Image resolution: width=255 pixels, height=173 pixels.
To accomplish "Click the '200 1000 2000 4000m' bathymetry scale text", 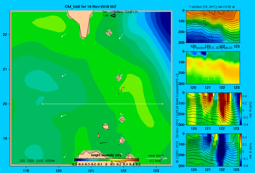I will pos(37,161).
